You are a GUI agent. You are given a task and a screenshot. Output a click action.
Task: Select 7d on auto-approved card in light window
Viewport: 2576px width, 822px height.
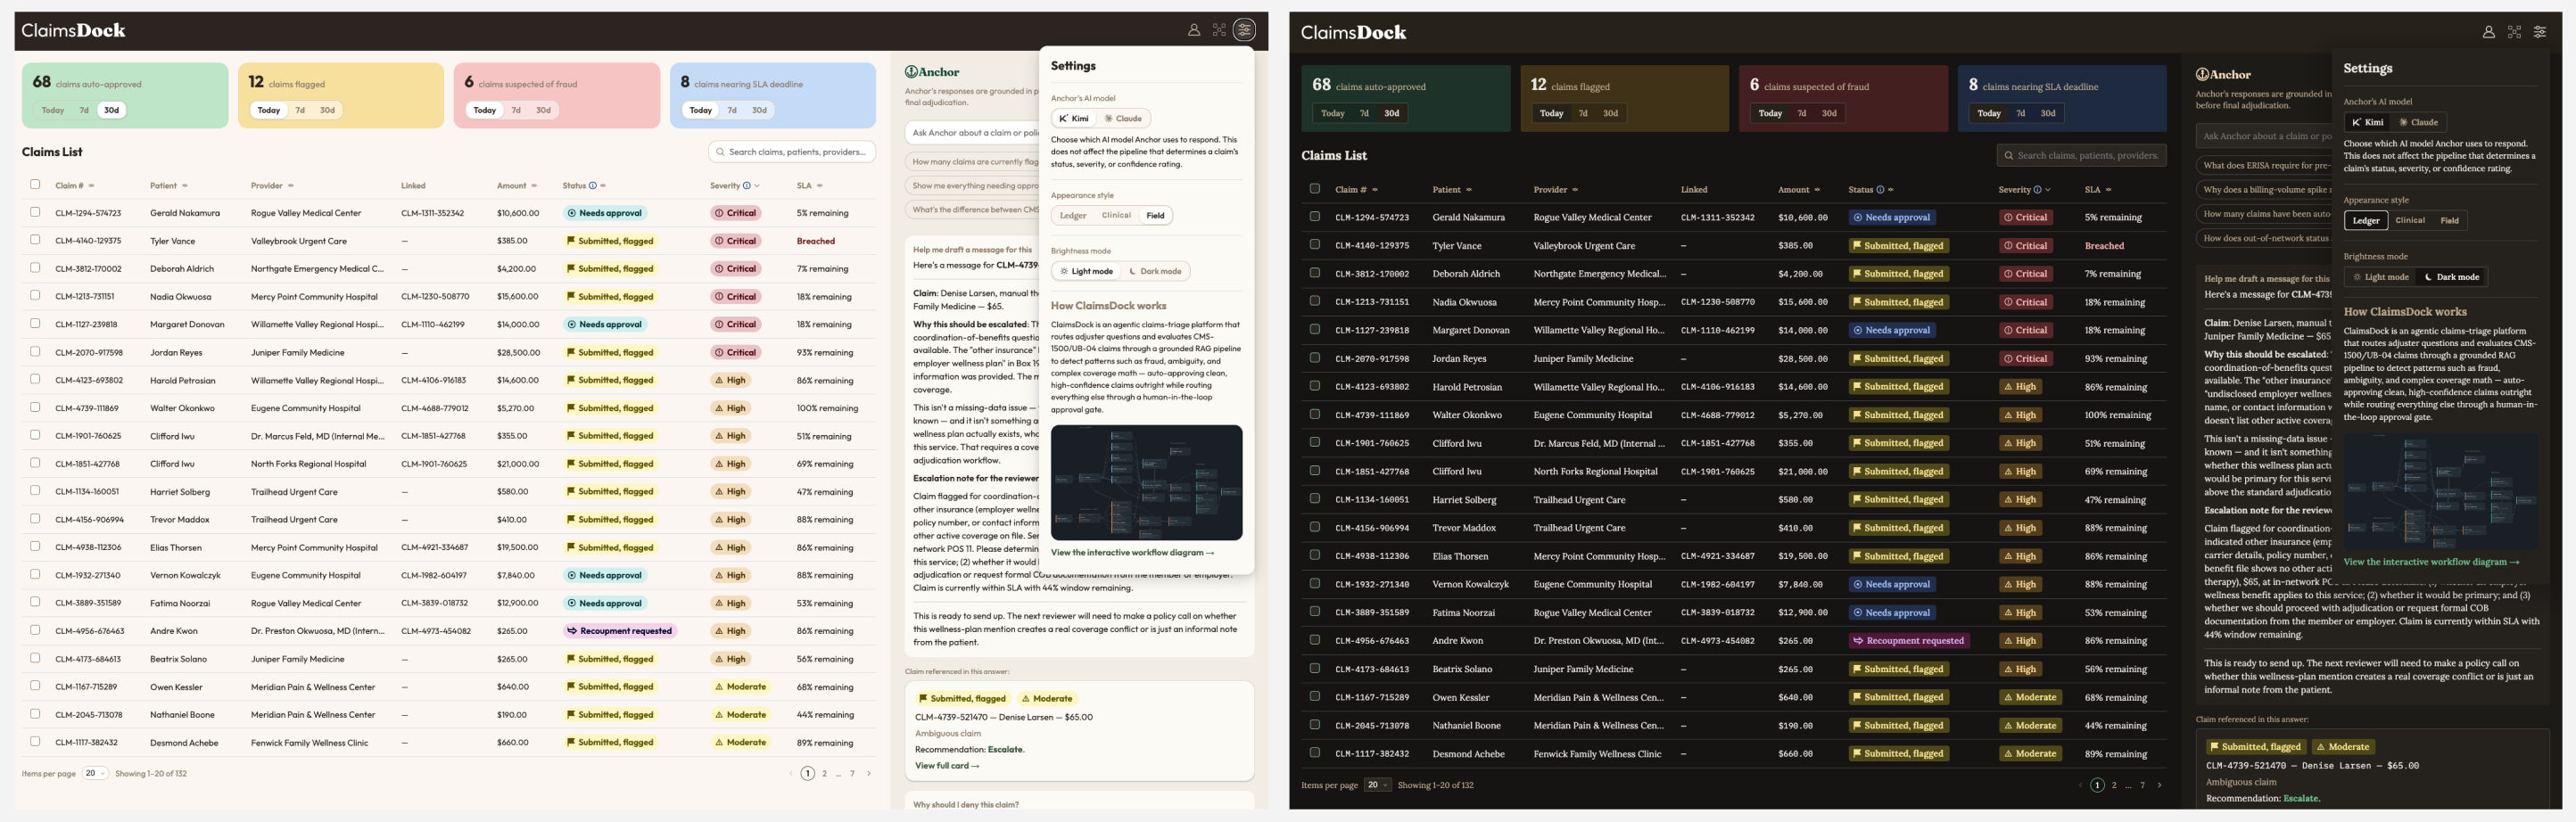[x=84, y=110]
